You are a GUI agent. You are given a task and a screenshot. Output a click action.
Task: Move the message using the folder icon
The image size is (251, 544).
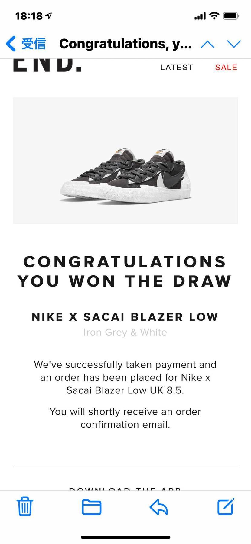(x=92, y=507)
